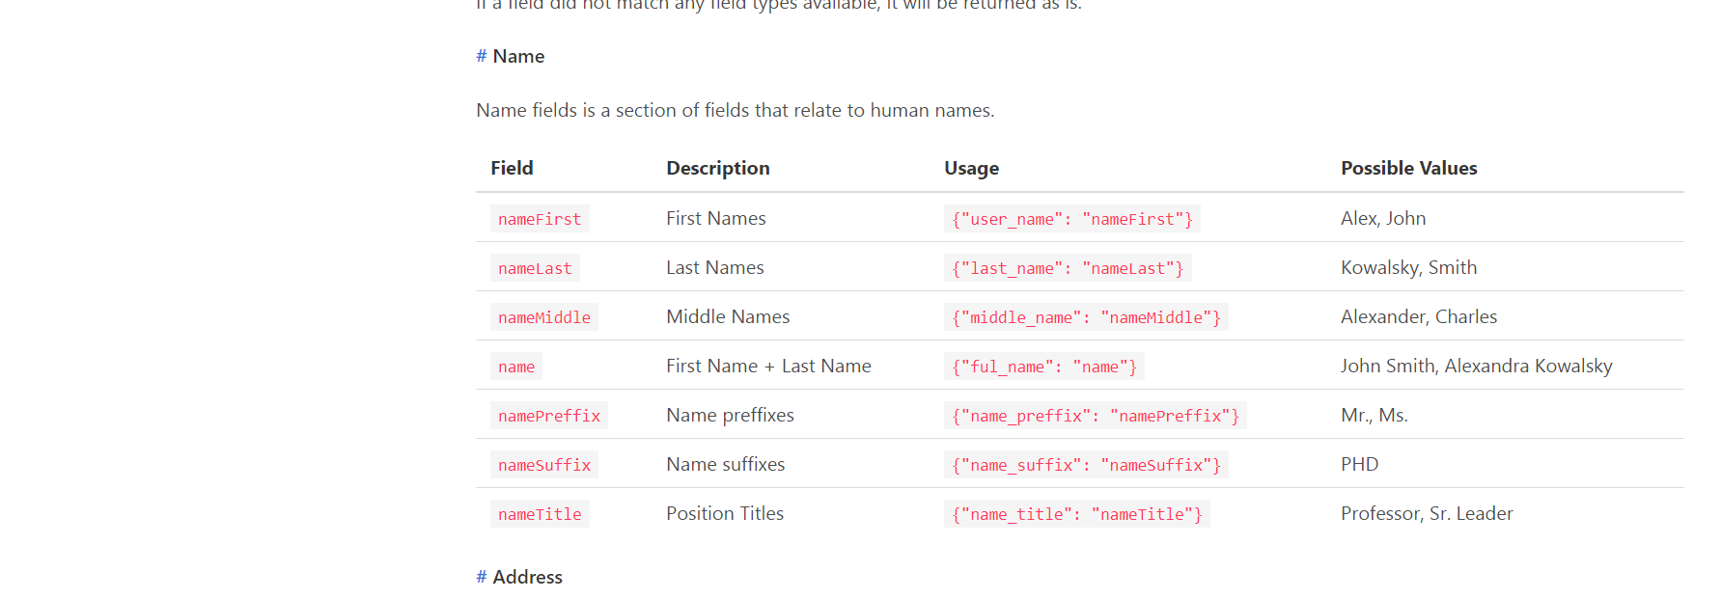
Task: Click the # anchor beside Address heading
Action: [x=481, y=577]
